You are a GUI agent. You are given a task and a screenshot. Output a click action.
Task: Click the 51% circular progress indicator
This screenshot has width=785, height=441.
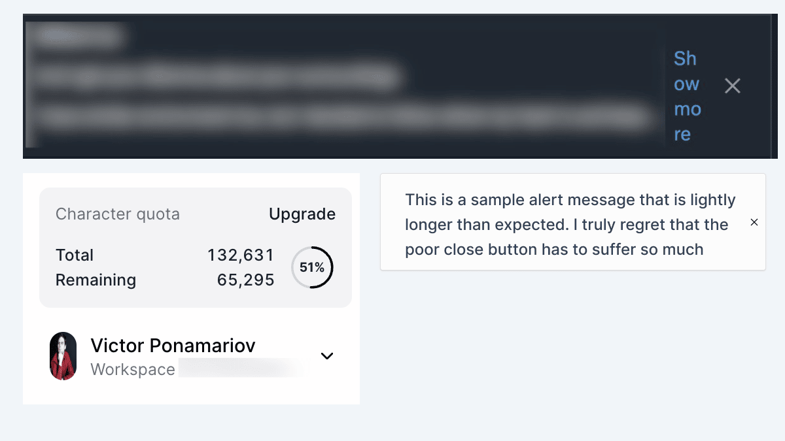point(312,267)
